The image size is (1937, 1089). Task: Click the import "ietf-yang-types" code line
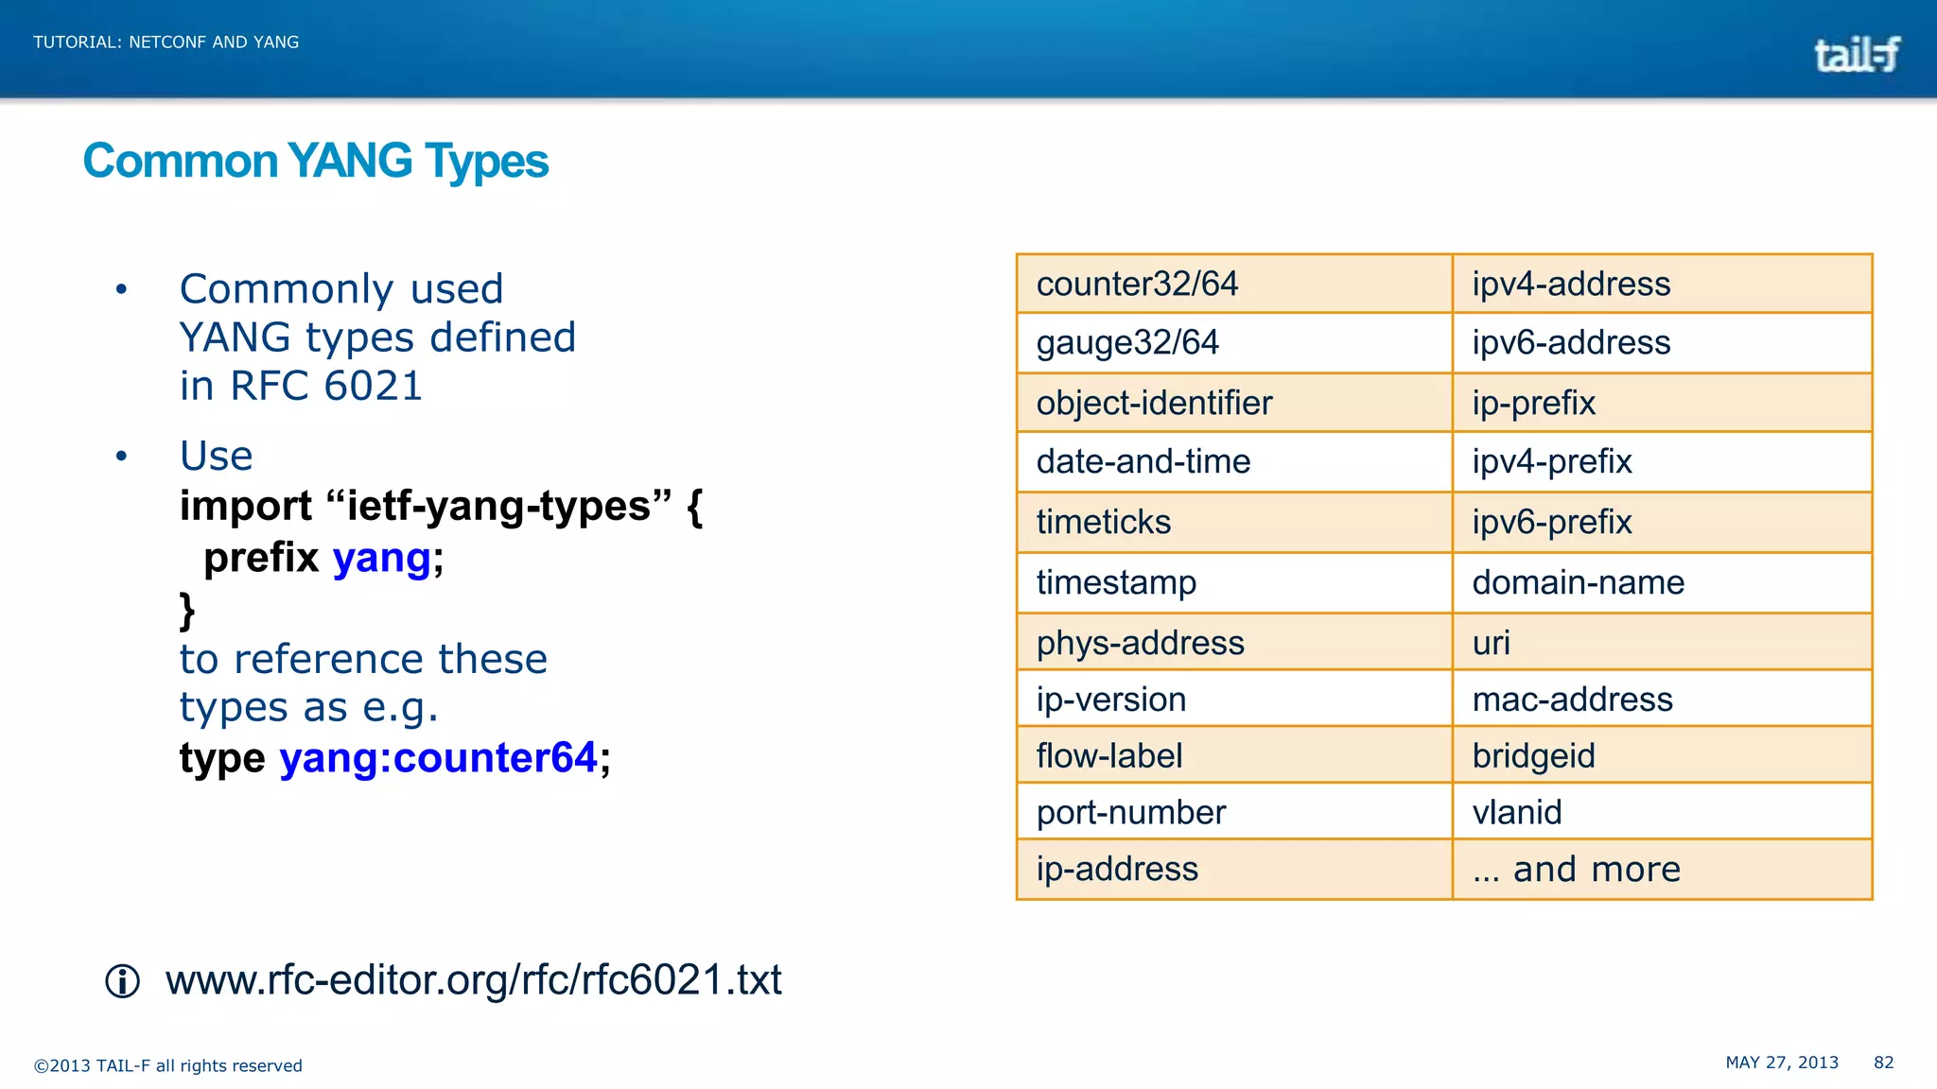click(x=441, y=507)
